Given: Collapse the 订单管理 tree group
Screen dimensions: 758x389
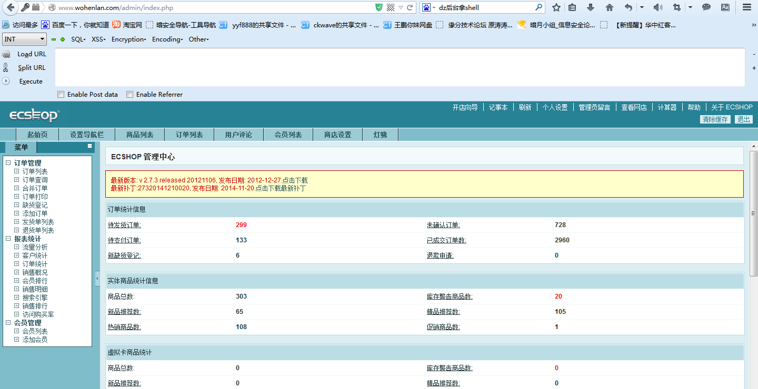Looking at the screenshot, I should (8, 163).
